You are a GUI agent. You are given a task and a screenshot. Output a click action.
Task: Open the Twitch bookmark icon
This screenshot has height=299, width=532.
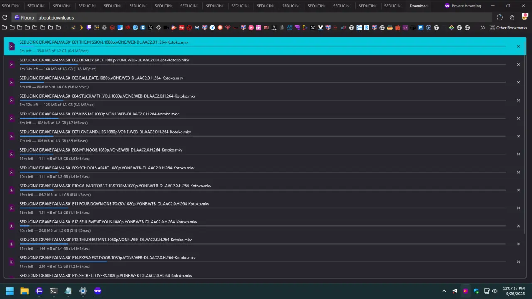click(x=89, y=28)
